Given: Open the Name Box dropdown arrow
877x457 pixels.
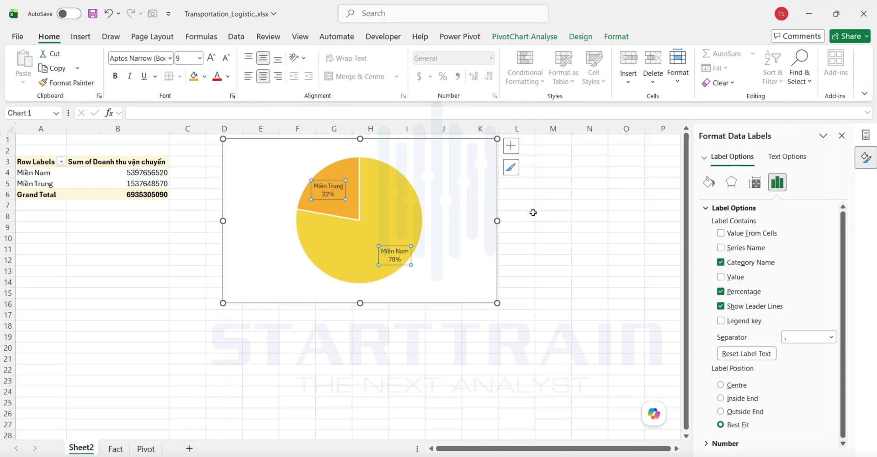Looking at the screenshot, I should tap(56, 113).
